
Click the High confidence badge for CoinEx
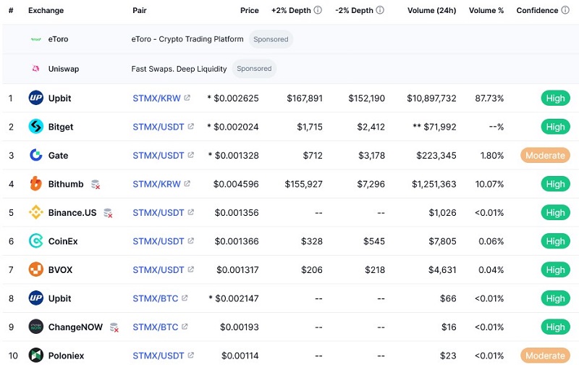555,241
